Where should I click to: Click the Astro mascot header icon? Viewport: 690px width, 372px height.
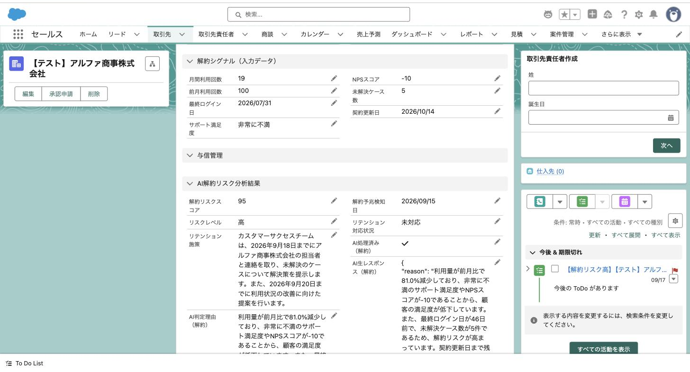pos(548,15)
